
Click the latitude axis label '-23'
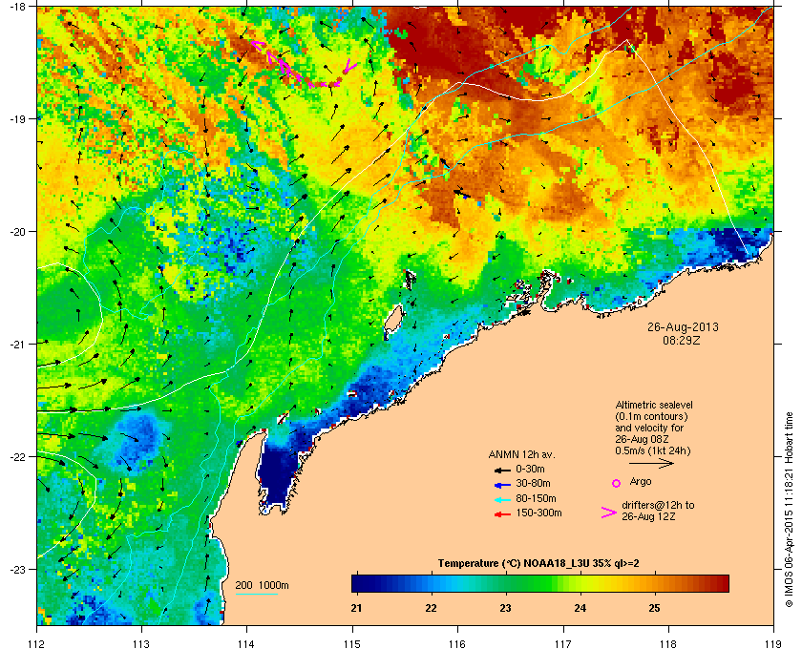point(17,569)
